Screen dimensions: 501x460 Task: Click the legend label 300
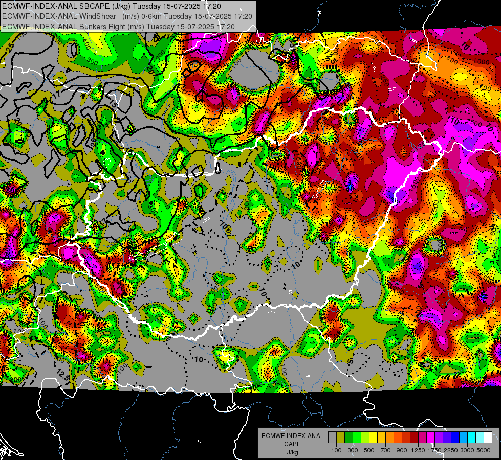tap(353, 450)
